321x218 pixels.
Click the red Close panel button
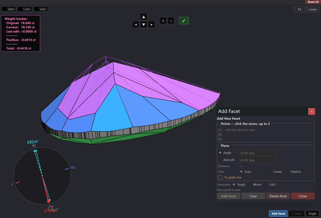click(x=303, y=196)
